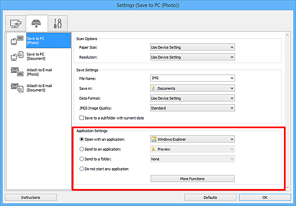This screenshot has width=296, height=206.
Task: Click the scrollbar up arrow
Action: [x=287, y=35]
